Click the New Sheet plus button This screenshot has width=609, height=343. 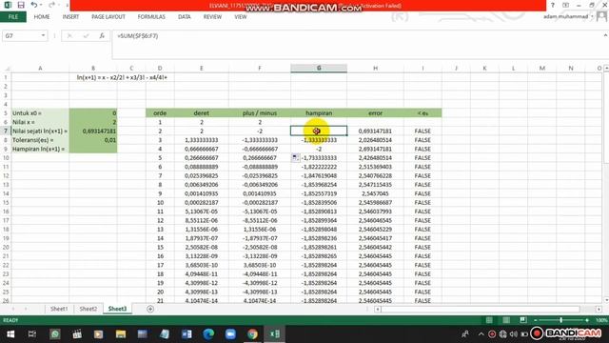point(150,309)
